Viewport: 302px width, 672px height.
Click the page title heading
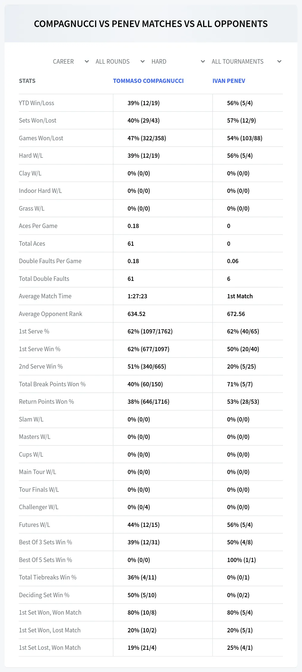click(151, 24)
